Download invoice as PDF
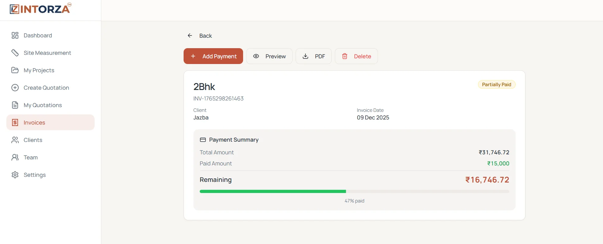 [314, 56]
